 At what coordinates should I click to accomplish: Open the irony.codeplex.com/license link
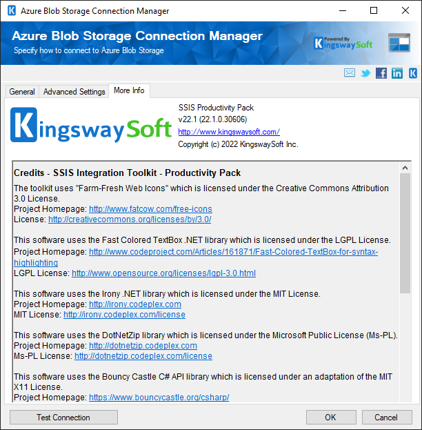click(124, 315)
